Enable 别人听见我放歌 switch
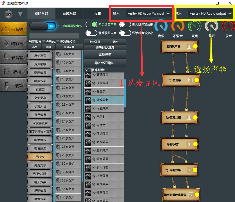The height and width of the screenshot is (202, 235). (125, 24)
